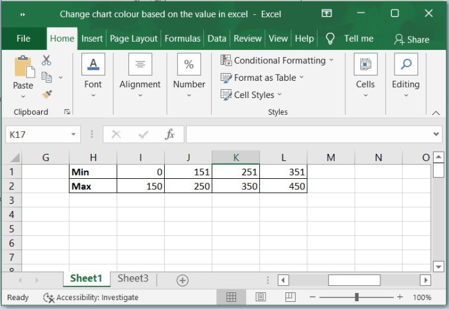This screenshot has width=449, height=309.
Task: Expand the Paste options arrow
Action: [x=23, y=97]
